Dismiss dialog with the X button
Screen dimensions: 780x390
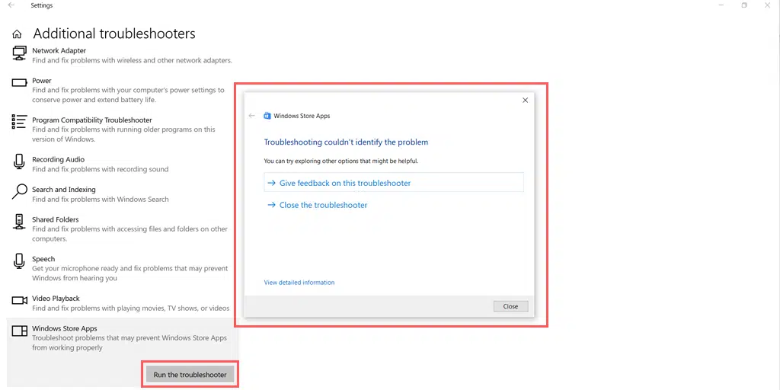pos(525,100)
